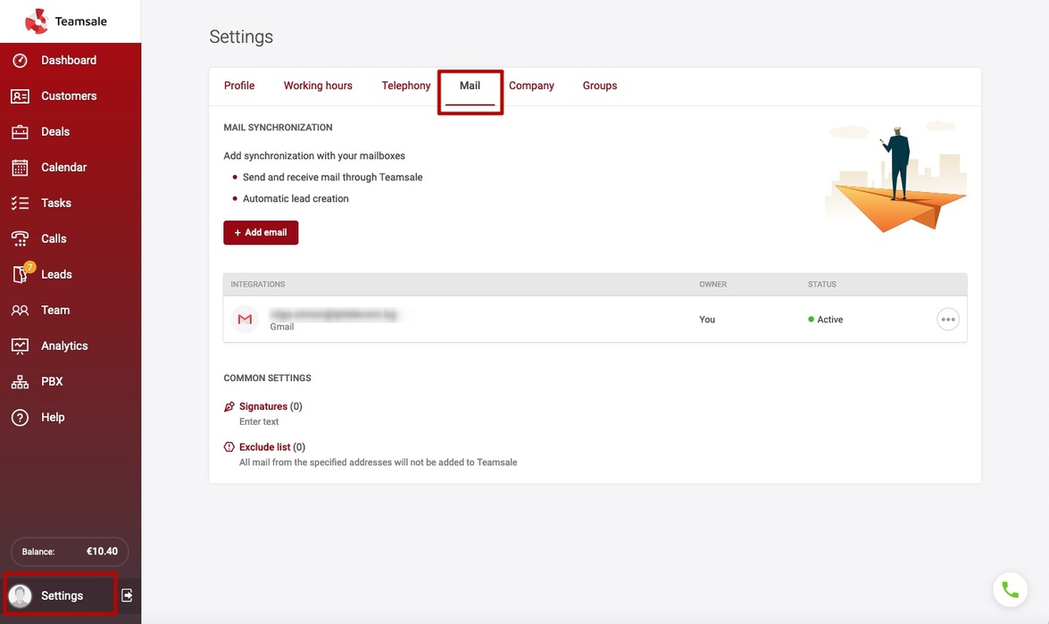The width and height of the screenshot is (1049, 624).
Task: Click the 'Enter text' hint under Signatures
Action: click(259, 422)
